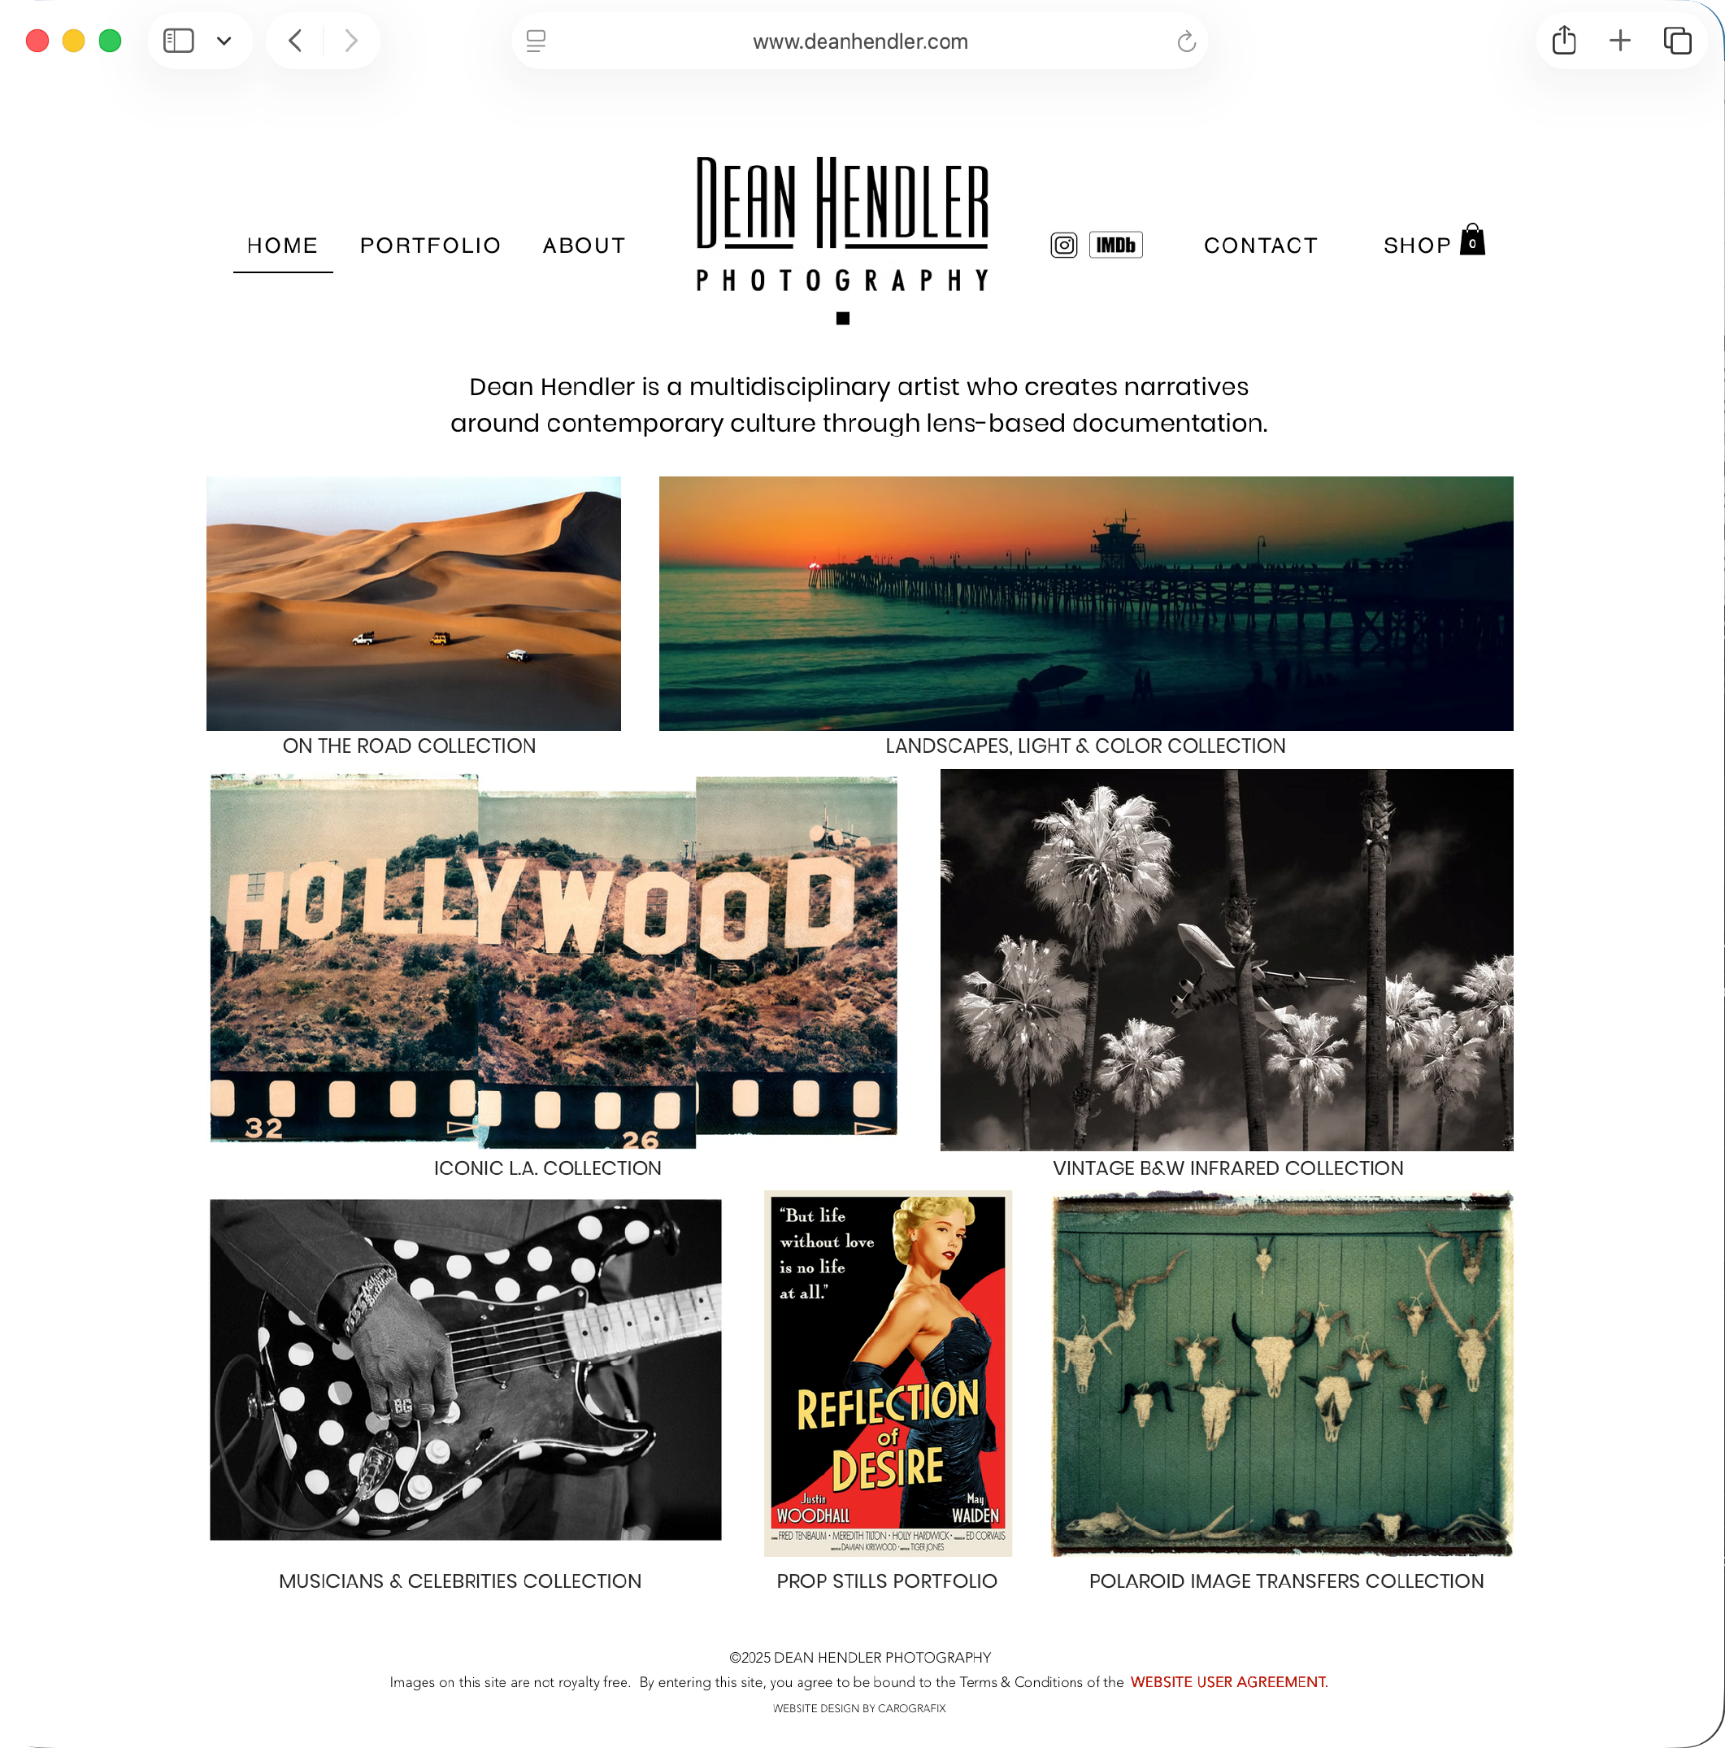Expand the sidebar tab group dropdown chevron

(x=224, y=41)
